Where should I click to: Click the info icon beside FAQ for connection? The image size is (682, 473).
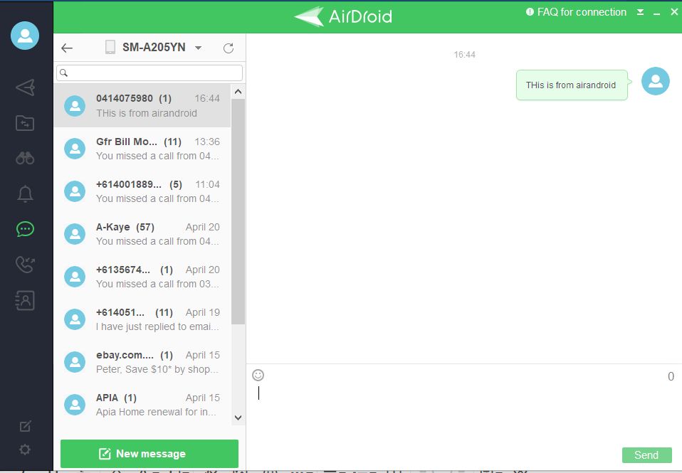click(530, 12)
